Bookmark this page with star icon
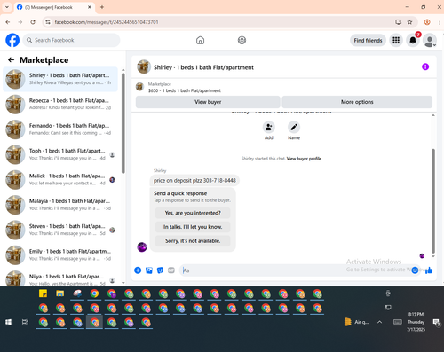The width and height of the screenshot is (444, 352). (x=409, y=22)
